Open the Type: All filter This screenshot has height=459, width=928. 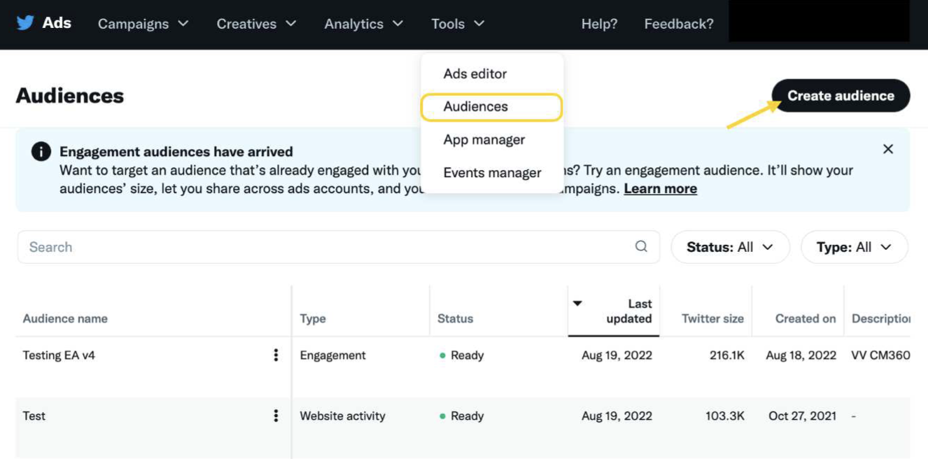855,247
